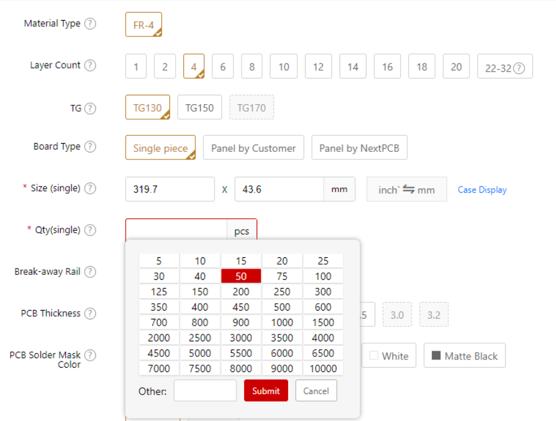Image resolution: width=556 pixels, height=421 pixels.
Task: Click the Other quantity input field
Action: 205,391
